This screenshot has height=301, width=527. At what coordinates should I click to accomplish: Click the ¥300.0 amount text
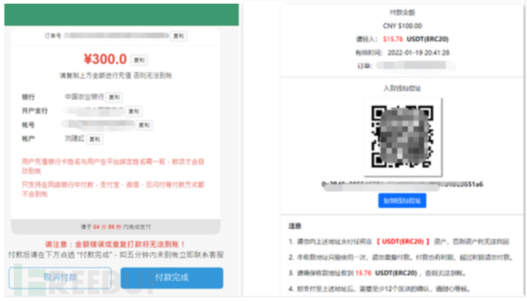point(105,59)
